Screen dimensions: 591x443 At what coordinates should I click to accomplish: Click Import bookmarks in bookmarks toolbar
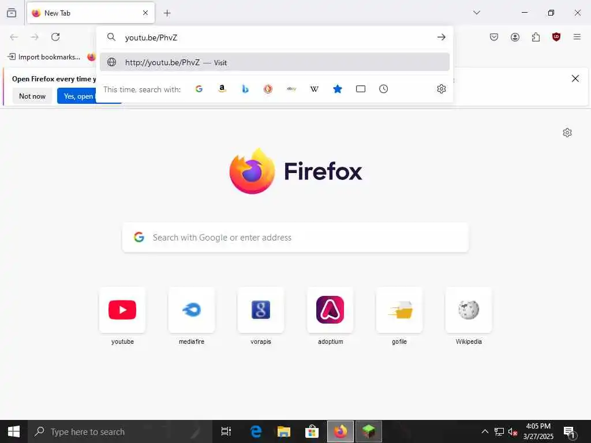(44, 57)
